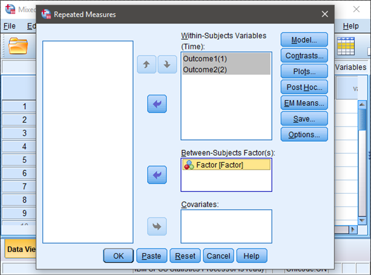Click the vertical scrollbar up arrow
371x275 pixels.
pyautogui.click(x=362, y=104)
